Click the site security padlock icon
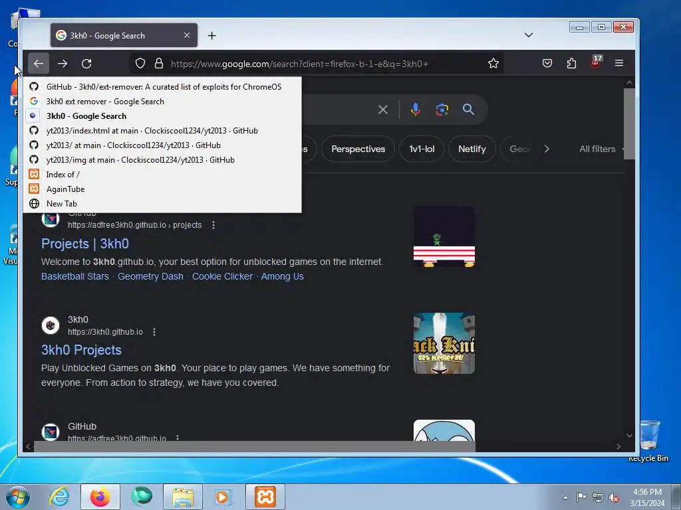 (x=159, y=63)
